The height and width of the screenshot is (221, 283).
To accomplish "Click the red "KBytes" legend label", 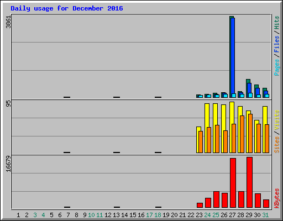I will [x=276, y=198].
